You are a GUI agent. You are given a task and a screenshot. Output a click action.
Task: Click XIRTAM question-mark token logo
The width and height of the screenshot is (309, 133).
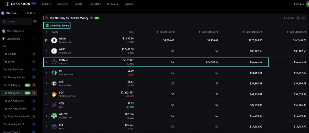click(54, 62)
